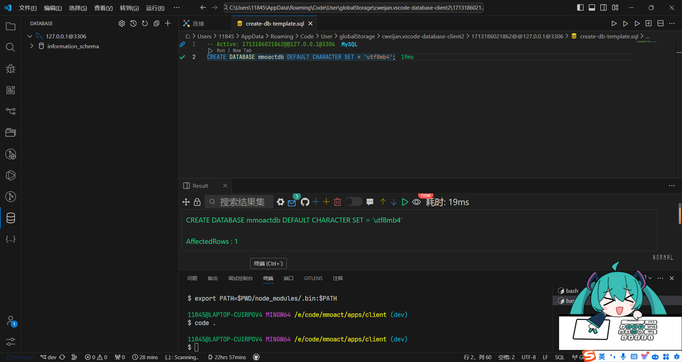This screenshot has height=362, width=682.
Task: Open the GitHub icon in the Result toolbar
Action: [305, 202]
